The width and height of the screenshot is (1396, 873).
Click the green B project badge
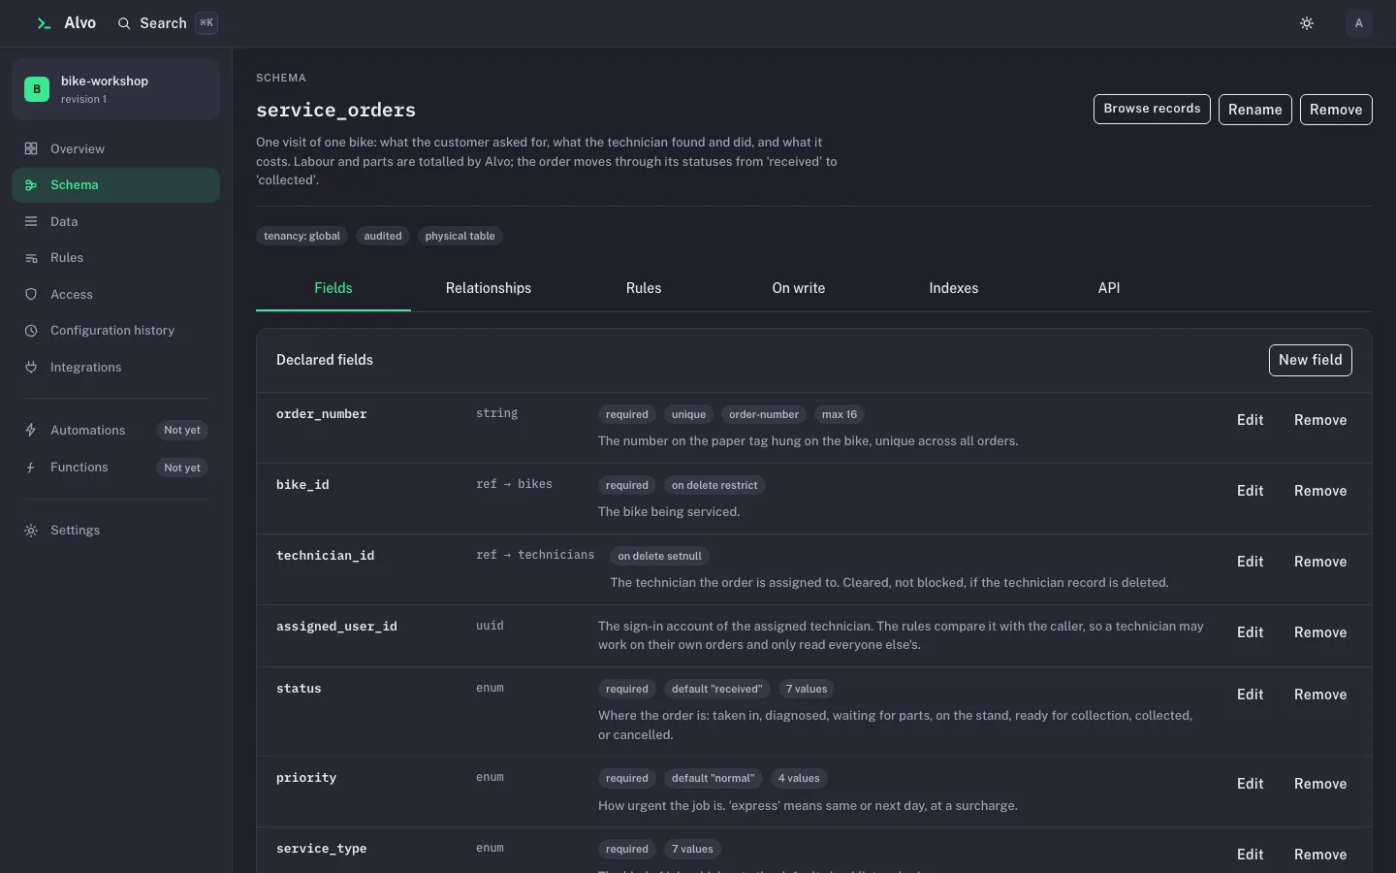click(37, 89)
